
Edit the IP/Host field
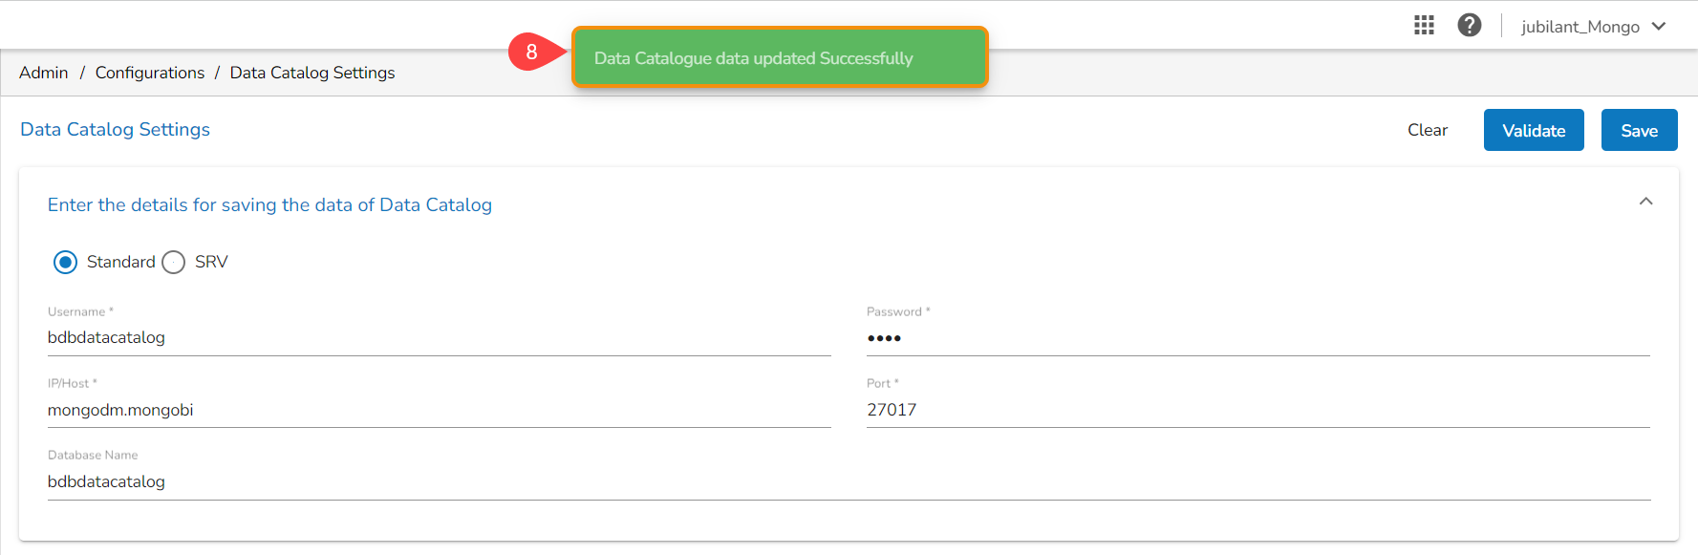pos(439,410)
